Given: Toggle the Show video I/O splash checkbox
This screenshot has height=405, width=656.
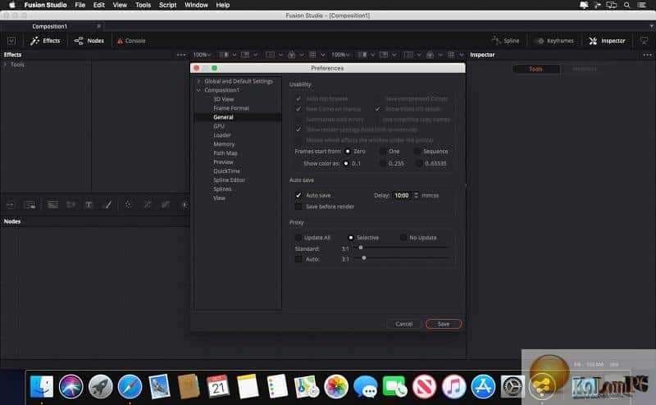Looking at the screenshot, I should [377, 109].
